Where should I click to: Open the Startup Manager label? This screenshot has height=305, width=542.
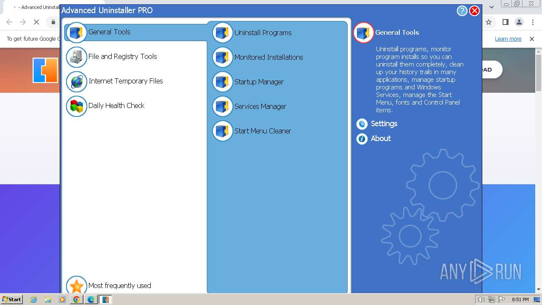[x=259, y=82]
